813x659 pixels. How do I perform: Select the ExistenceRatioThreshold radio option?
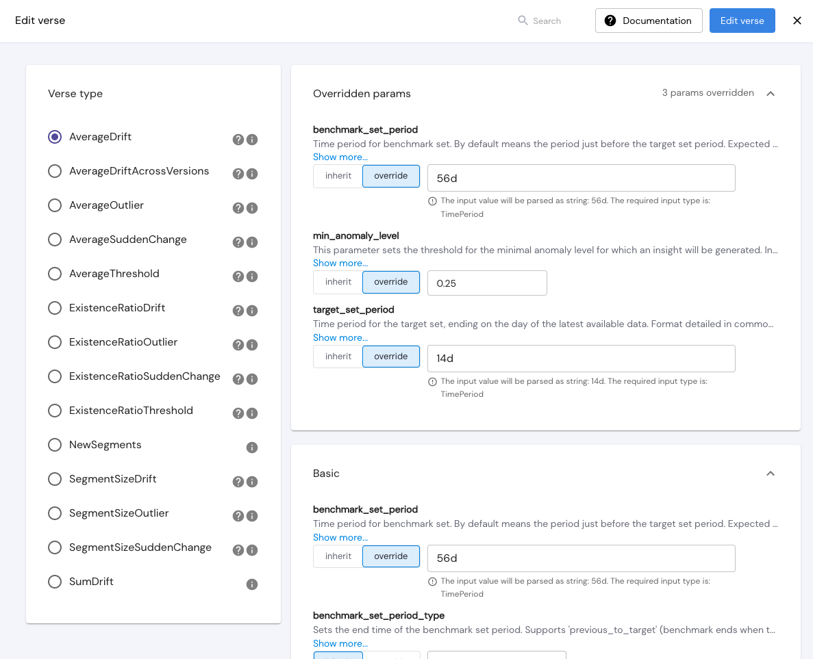coord(55,411)
